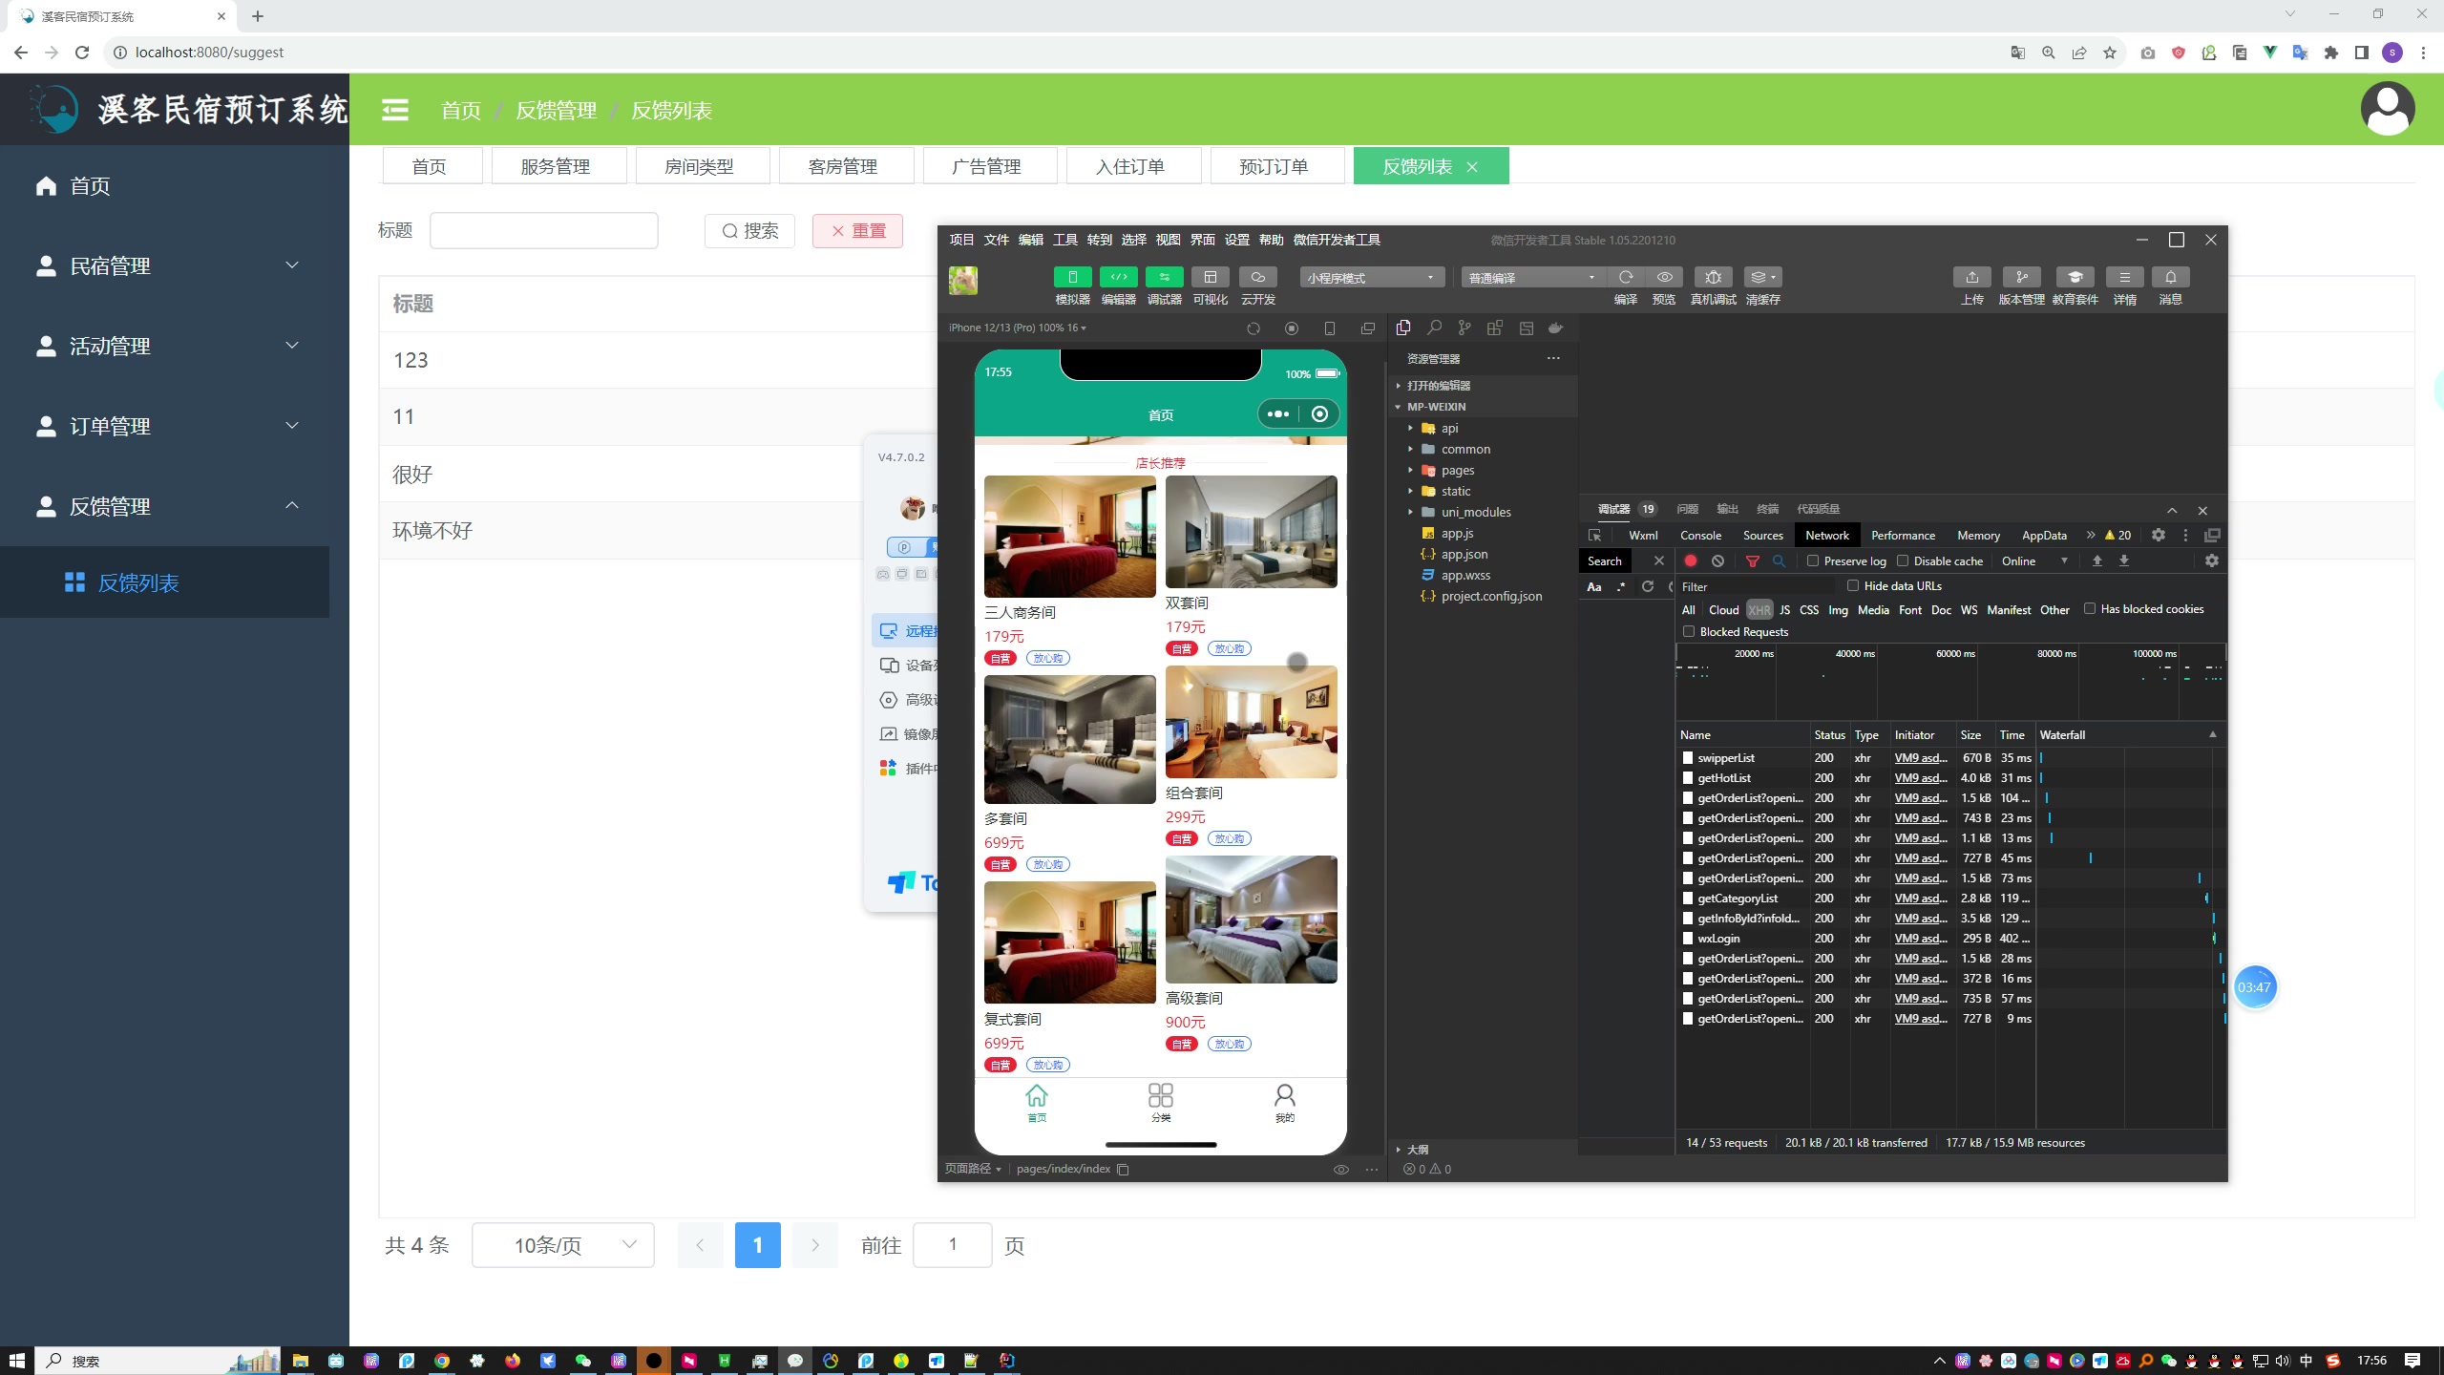Click the user avatar in admin header
The height and width of the screenshot is (1375, 2444).
point(2388,109)
